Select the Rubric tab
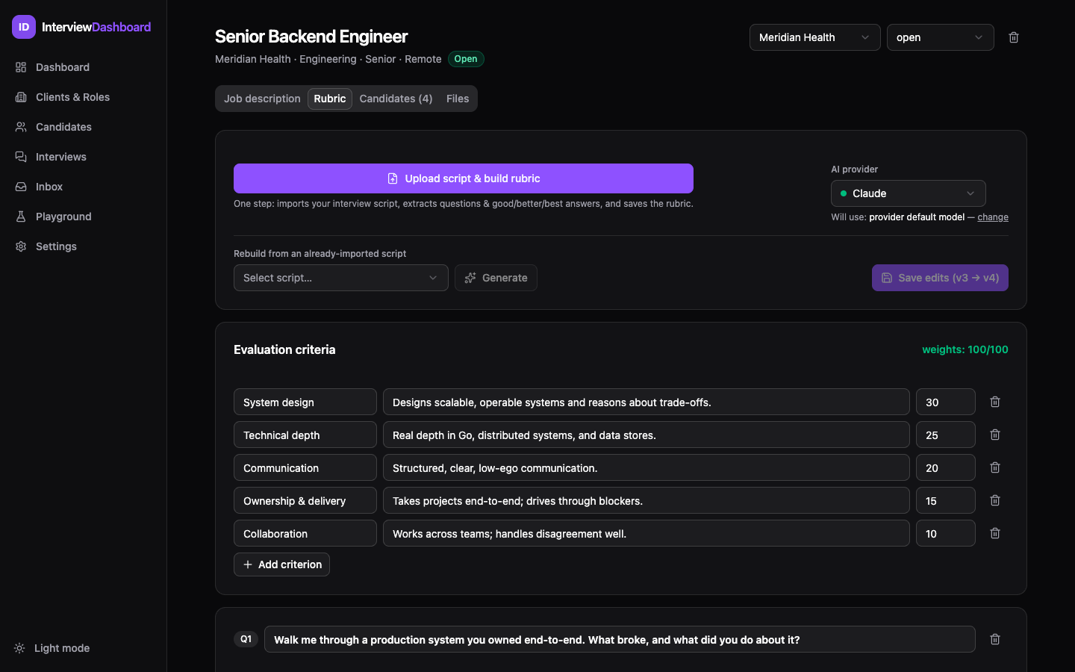The width and height of the screenshot is (1075, 672). [x=330, y=99]
